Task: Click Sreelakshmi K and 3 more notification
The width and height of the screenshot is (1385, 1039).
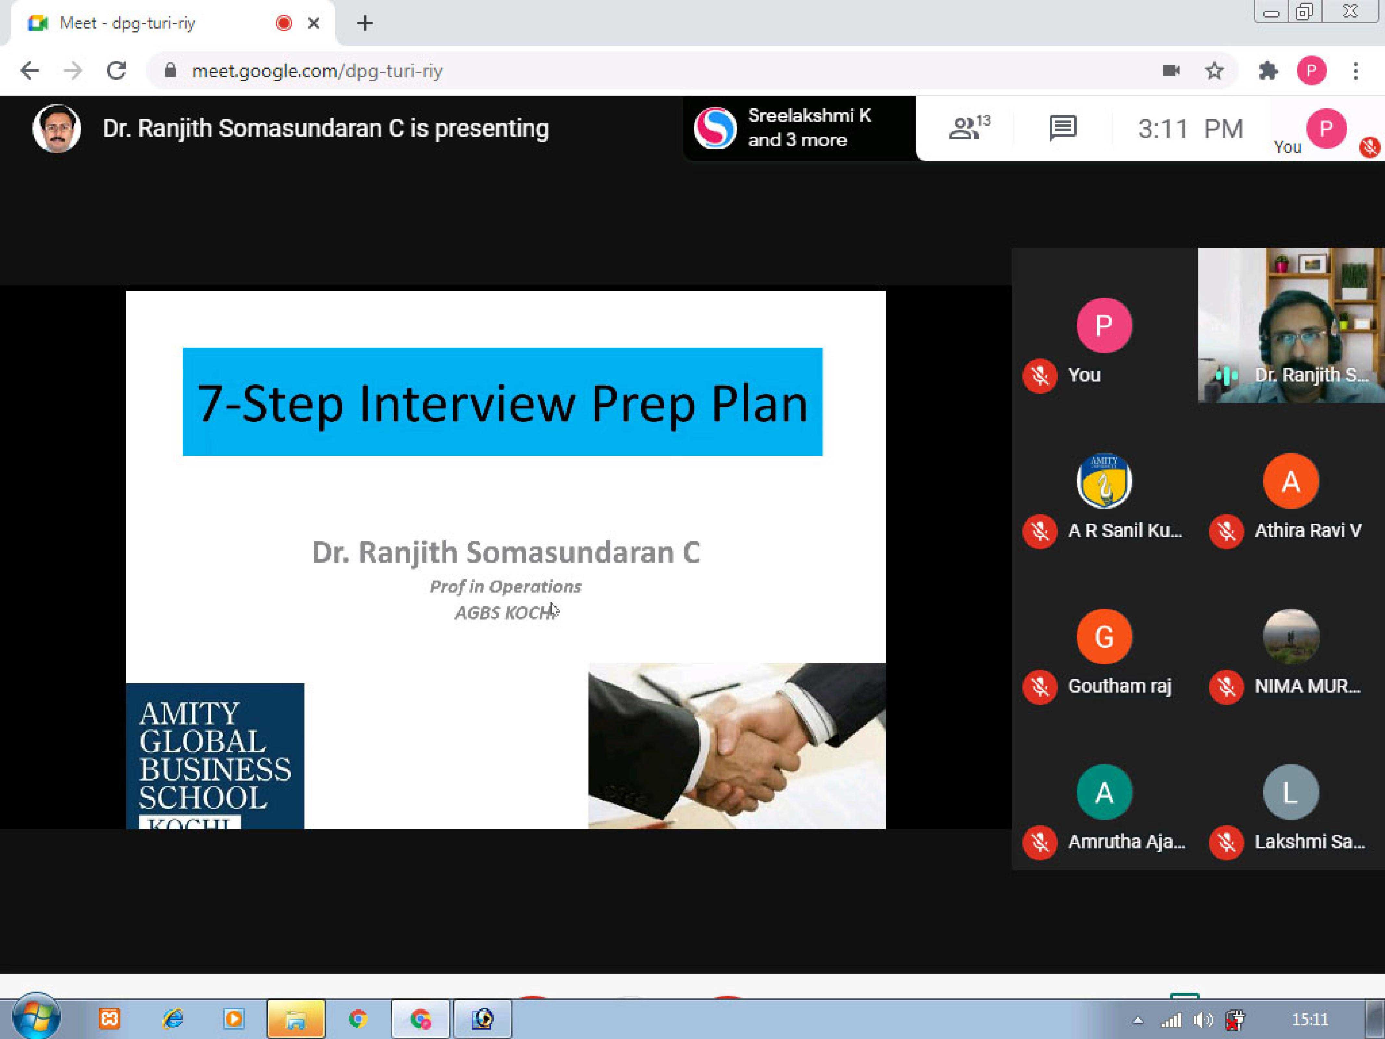Action: click(x=799, y=128)
